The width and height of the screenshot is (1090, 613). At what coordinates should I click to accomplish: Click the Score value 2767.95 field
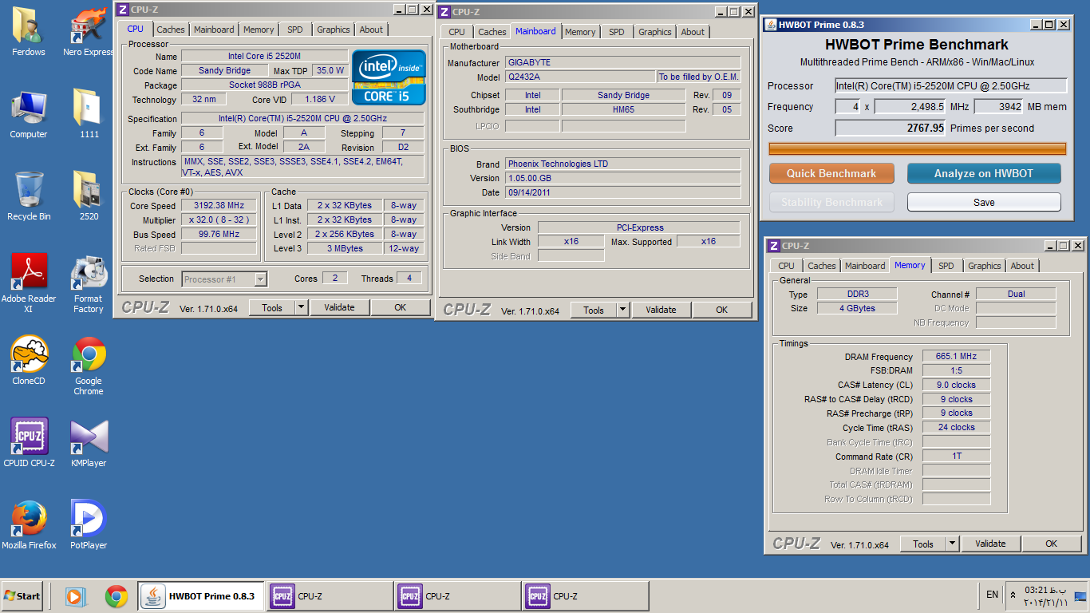(x=891, y=128)
